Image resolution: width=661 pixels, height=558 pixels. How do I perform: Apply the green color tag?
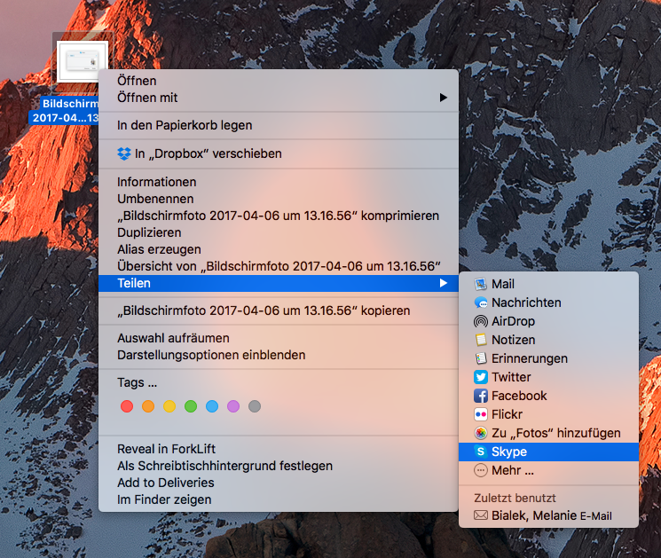tap(190, 406)
